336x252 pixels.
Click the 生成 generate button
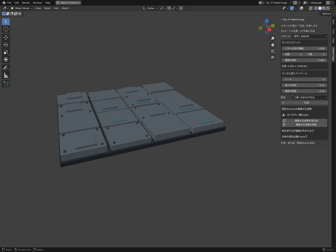click(304, 103)
